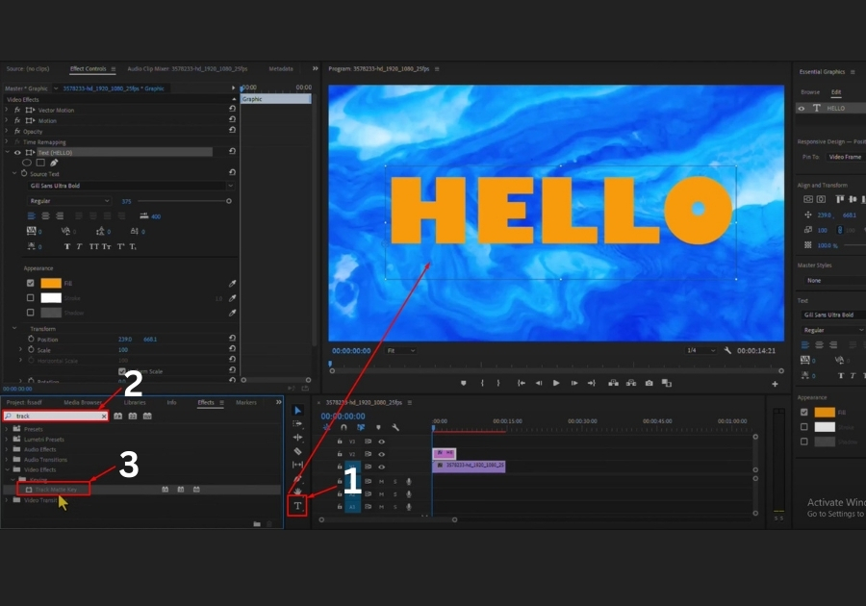
Task: Click the Add Marker icon in Program monitor
Action: pyautogui.click(x=464, y=383)
